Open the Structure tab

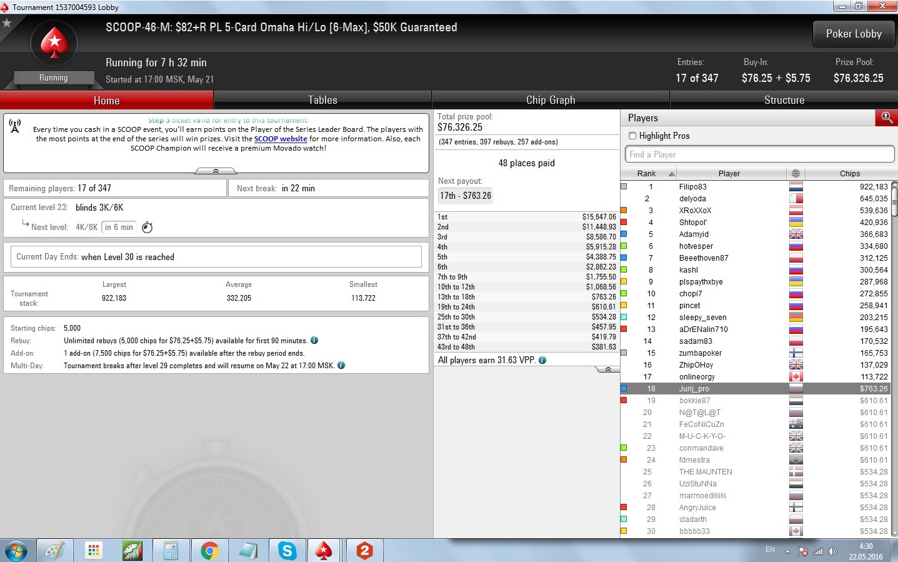784,100
